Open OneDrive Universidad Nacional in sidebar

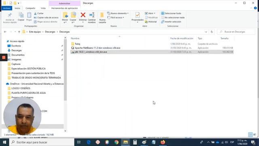click(36, 84)
